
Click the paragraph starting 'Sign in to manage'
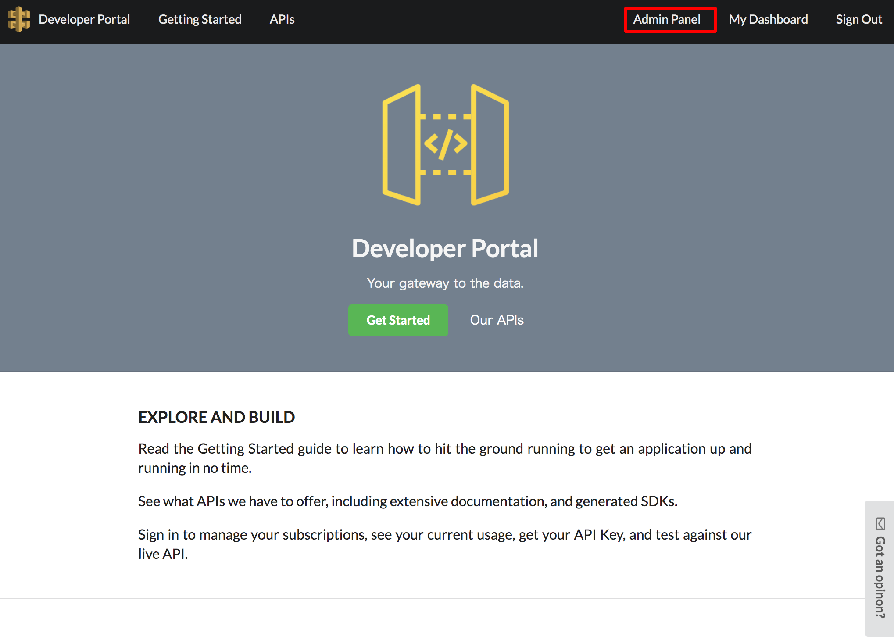pyautogui.click(x=445, y=544)
